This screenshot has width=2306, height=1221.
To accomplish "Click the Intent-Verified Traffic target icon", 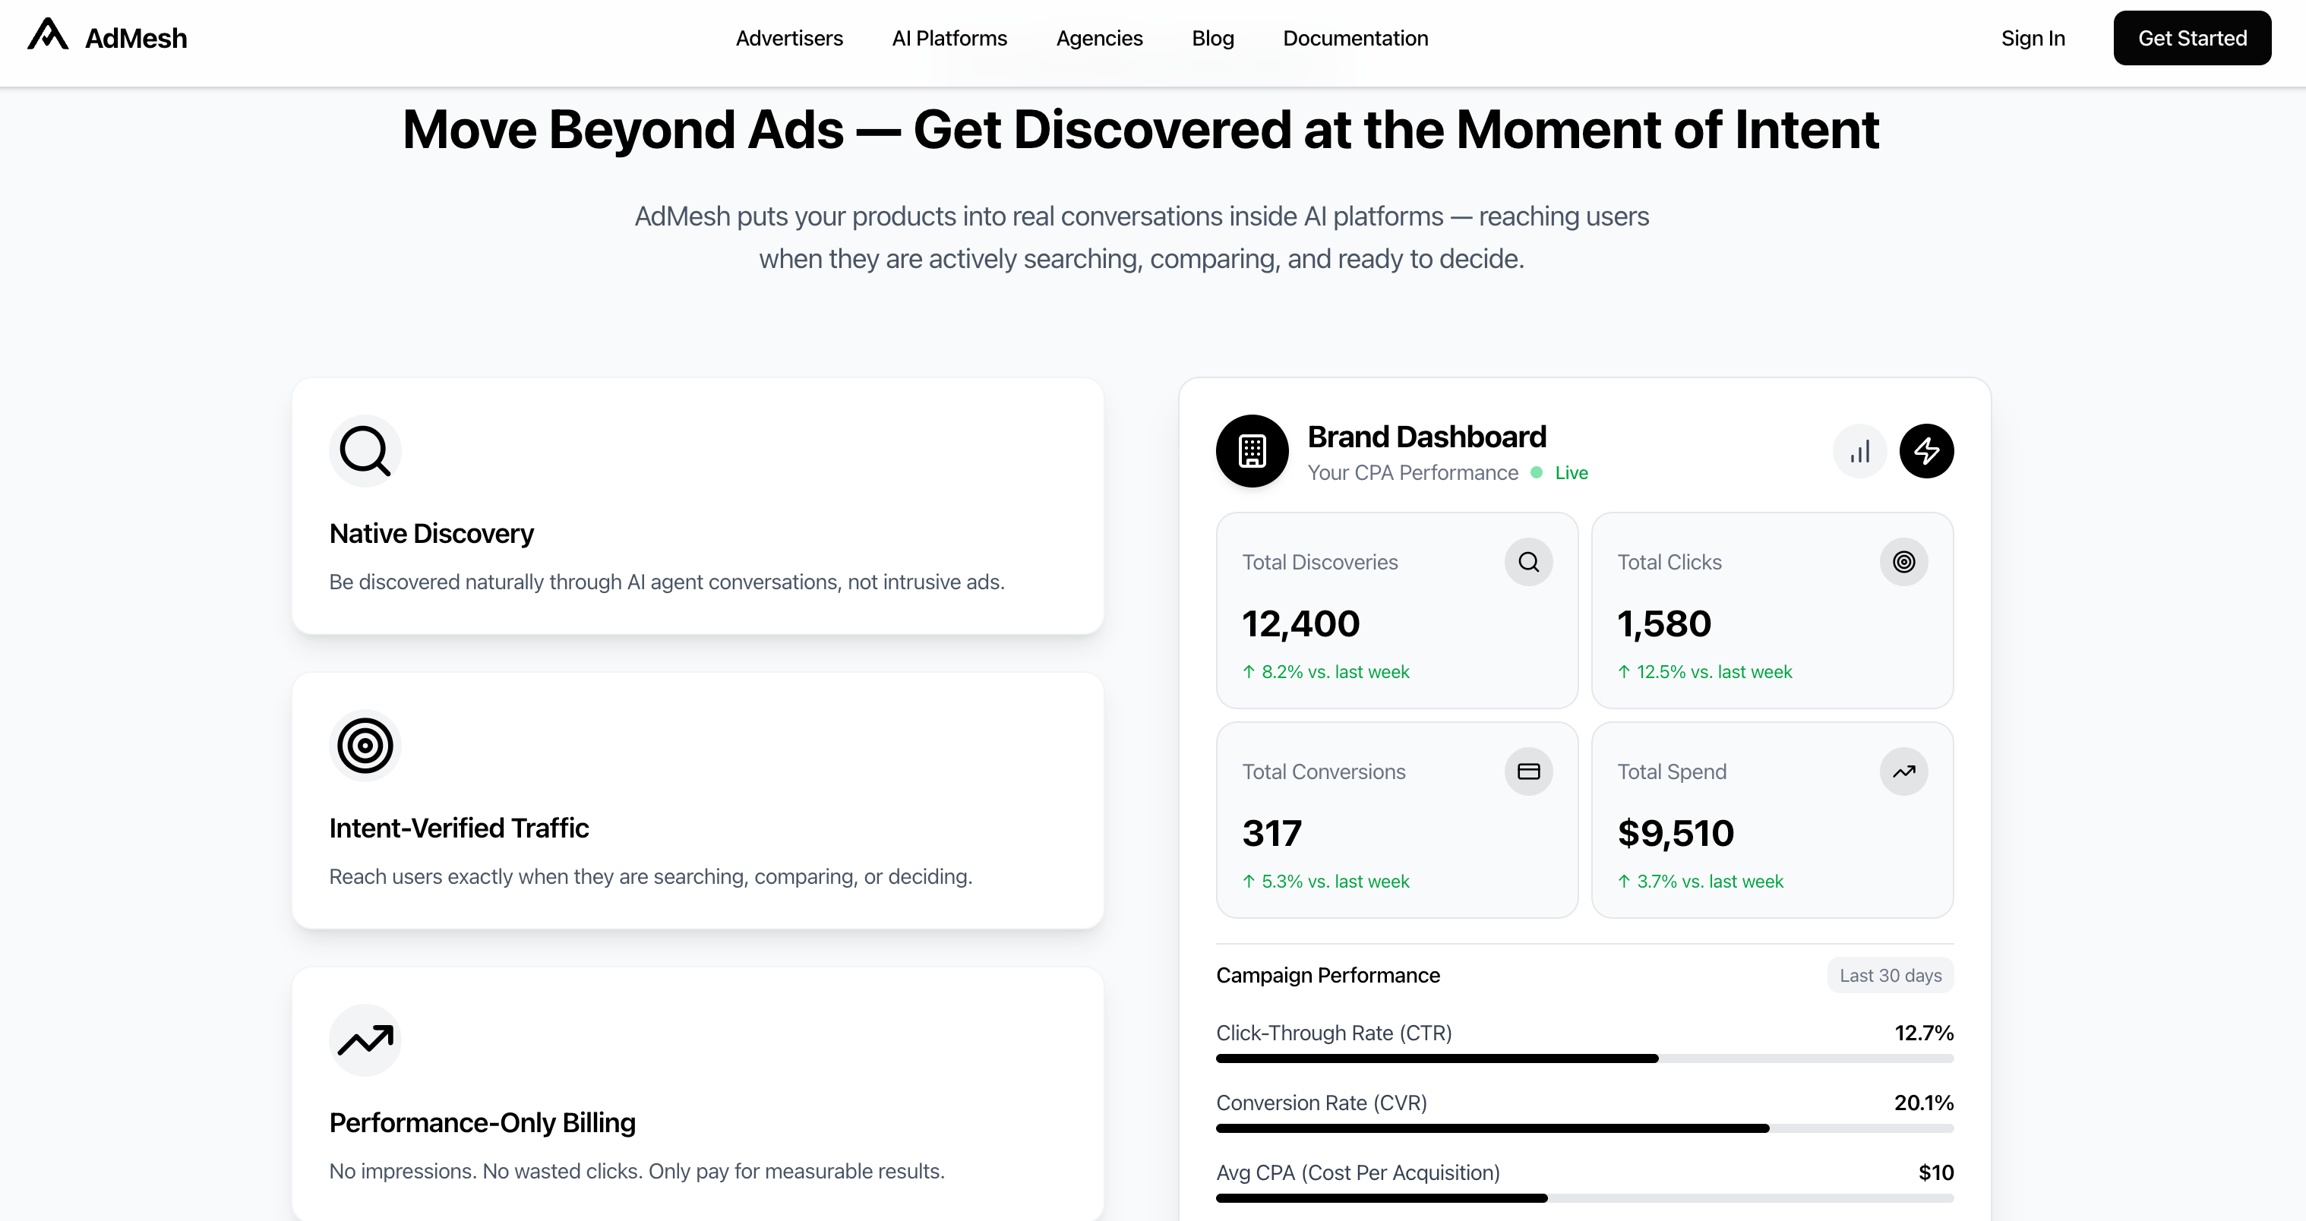I will (365, 745).
